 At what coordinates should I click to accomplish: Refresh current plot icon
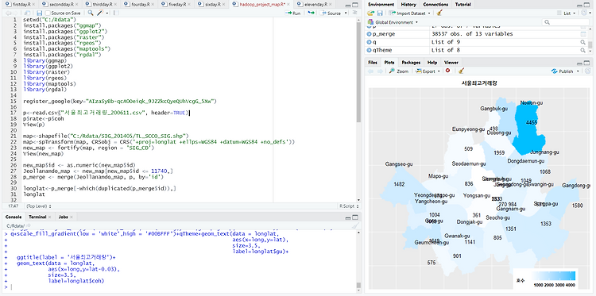[x=587, y=71]
